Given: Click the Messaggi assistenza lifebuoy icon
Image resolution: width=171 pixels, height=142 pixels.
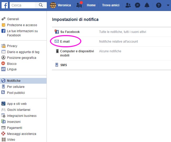Looking at the screenshot, I should (3, 133).
